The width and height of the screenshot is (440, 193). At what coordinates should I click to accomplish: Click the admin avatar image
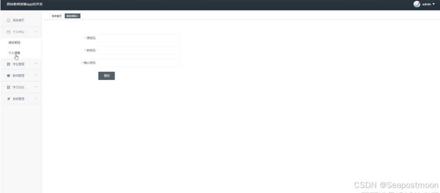417,4
